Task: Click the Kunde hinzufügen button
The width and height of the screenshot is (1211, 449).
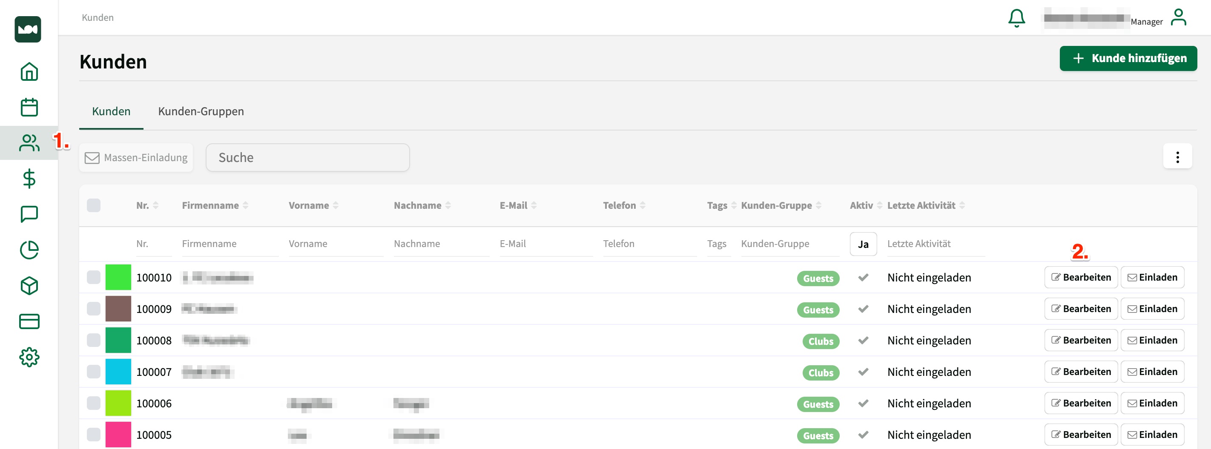Action: (1128, 58)
